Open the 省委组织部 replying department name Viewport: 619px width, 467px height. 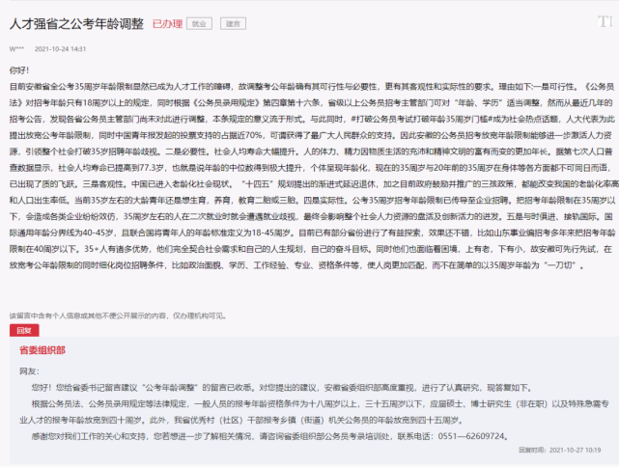click(x=42, y=350)
